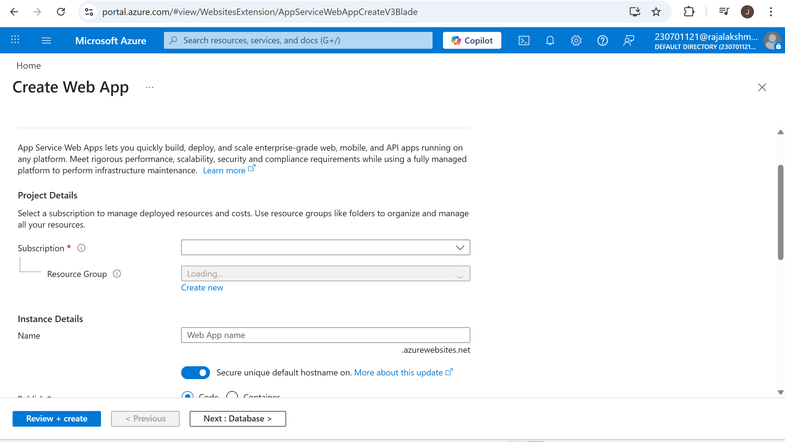Screen dimensions: 785x442
Task: Open the Azure portal hamburger menu
Action: [x=46, y=40]
